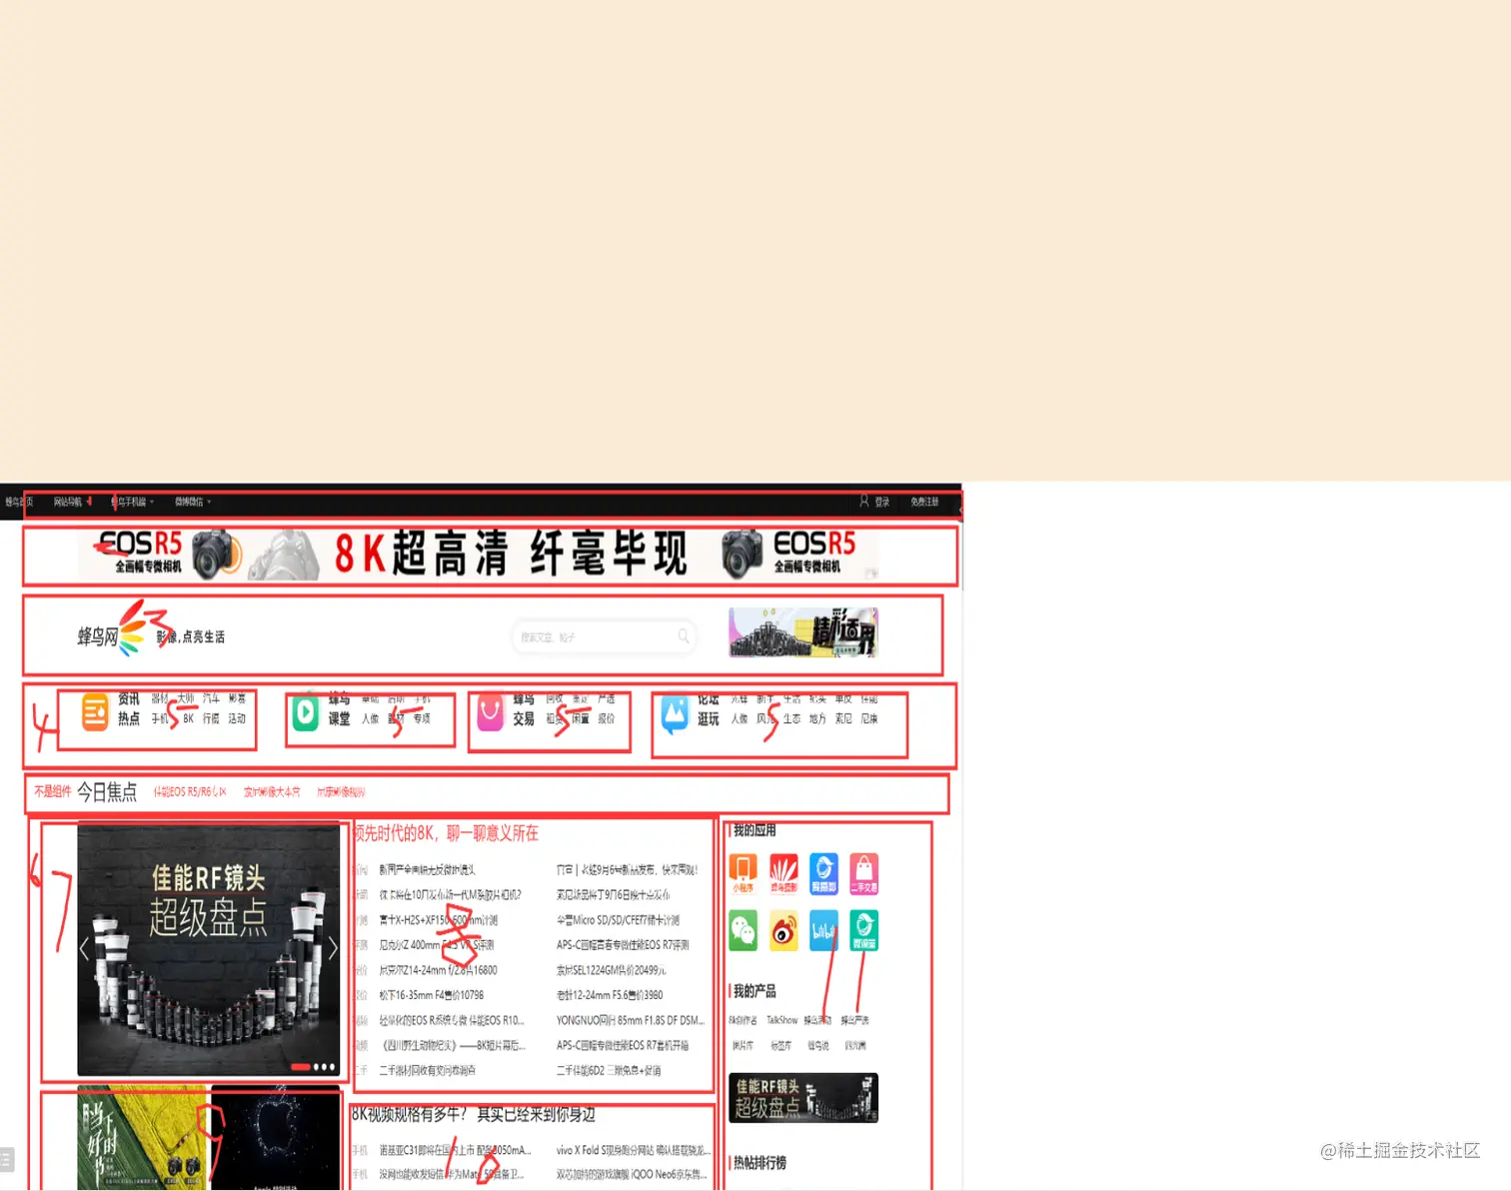Open the green WeChat app icon
This screenshot has height=1191, width=1511.
(x=743, y=930)
